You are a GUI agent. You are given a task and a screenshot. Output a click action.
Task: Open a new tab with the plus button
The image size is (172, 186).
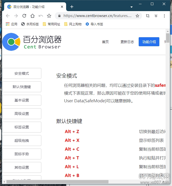pyautogui.click(x=72, y=7)
